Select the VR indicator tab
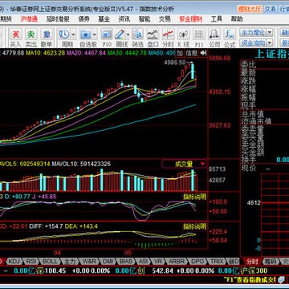 158,261
